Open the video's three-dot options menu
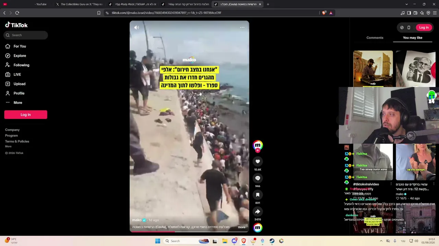The height and width of the screenshot is (246, 439). [242, 27]
